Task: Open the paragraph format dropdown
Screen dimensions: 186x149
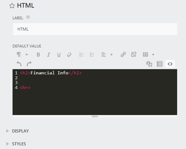Action: (22, 54)
